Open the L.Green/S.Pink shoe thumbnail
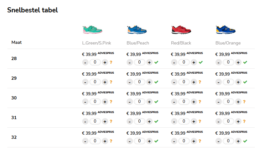The width and height of the screenshot is (258, 148). pos(92,30)
